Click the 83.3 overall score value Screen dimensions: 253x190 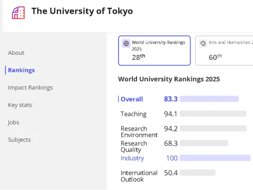coord(171,99)
